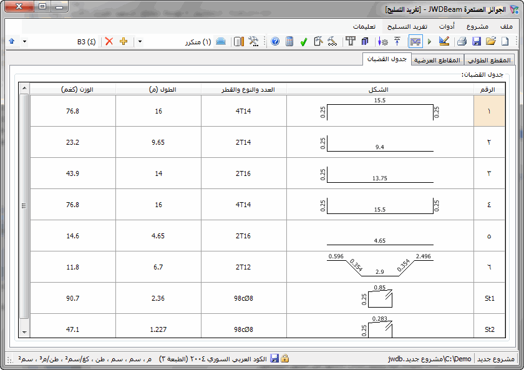This screenshot has height=370, width=524.
Task: Click the New file icon
Action: (505, 41)
